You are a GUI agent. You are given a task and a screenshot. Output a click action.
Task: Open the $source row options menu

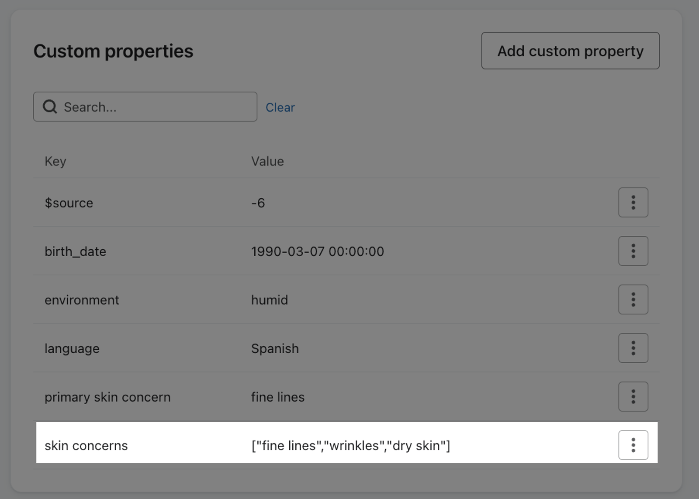(633, 203)
